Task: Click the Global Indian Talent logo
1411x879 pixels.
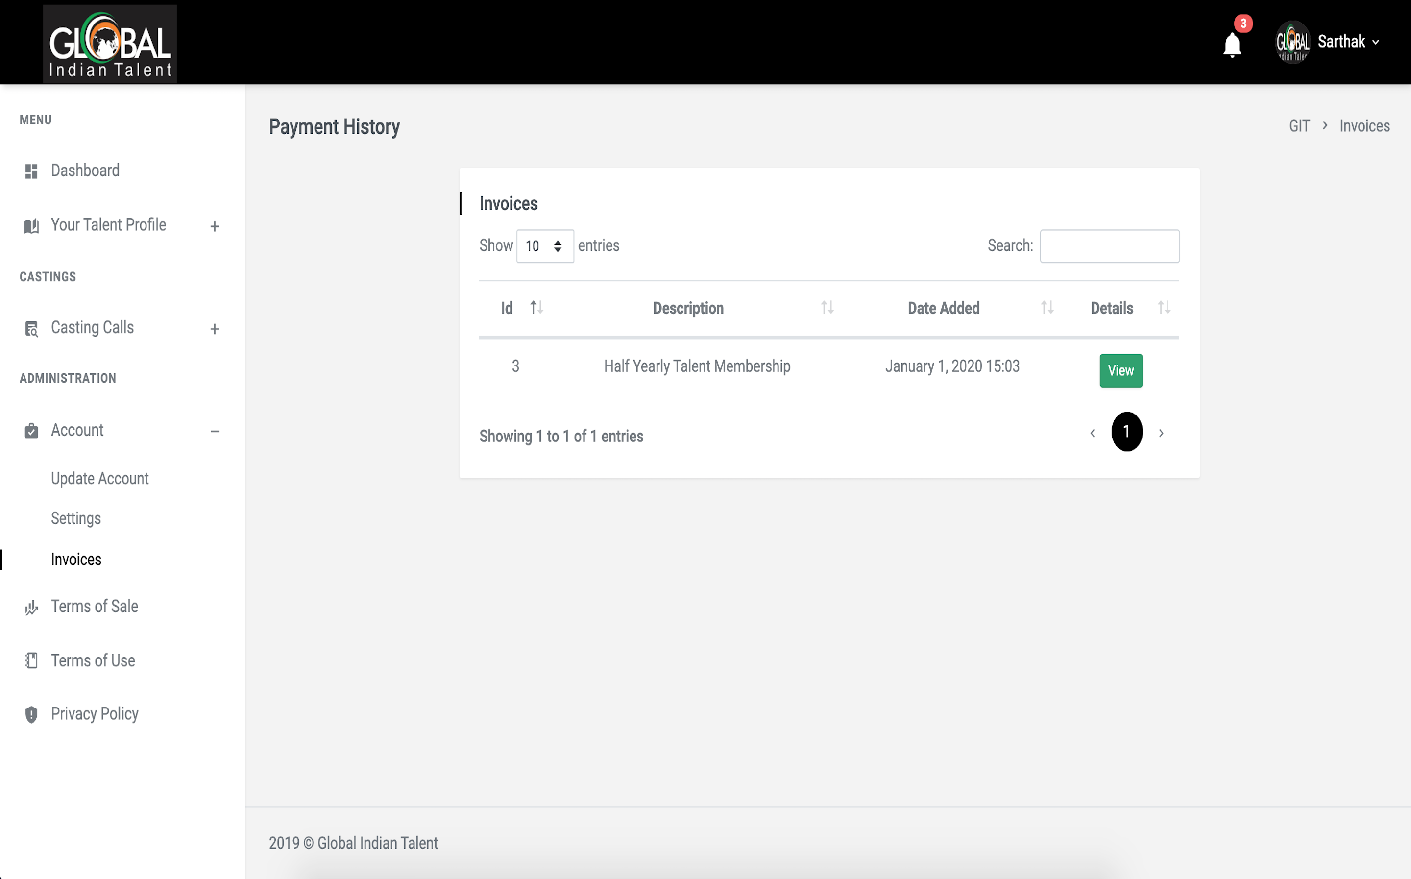Action: click(x=110, y=44)
